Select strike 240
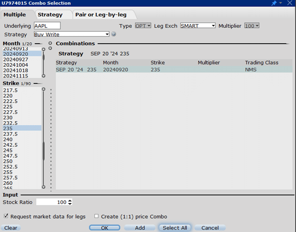296x232 pixels. pyautogui.click(x=22, y=139)
